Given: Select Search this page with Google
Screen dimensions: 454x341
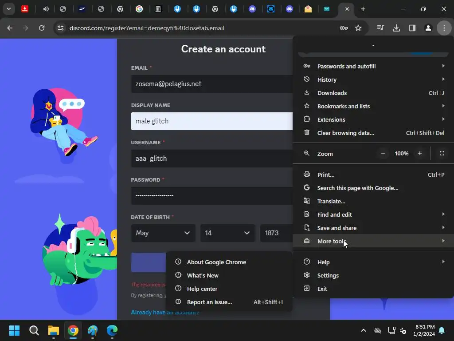Looking at the screenshot, I should [x=373, y=188].
